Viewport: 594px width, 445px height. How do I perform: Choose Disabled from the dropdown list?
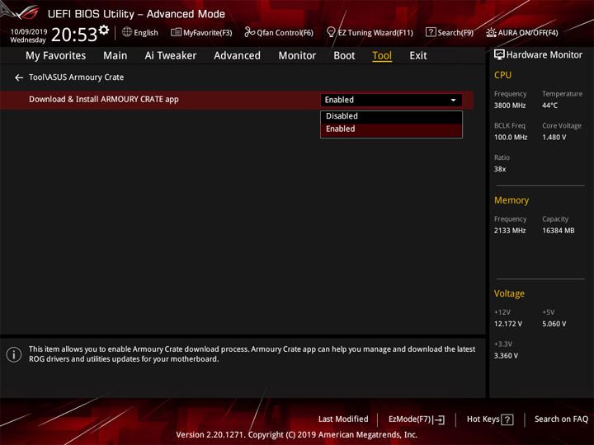click(391, 116)
